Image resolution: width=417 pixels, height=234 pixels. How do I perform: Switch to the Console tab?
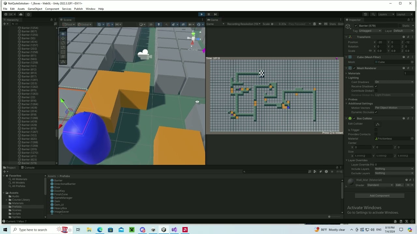pyautogui.click(x=29, y=167)
